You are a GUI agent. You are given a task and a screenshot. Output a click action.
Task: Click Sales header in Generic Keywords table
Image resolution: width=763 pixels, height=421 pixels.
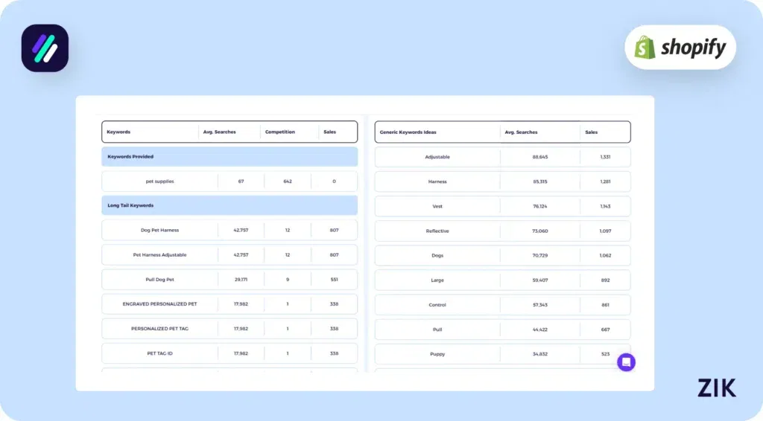point(591,132)
